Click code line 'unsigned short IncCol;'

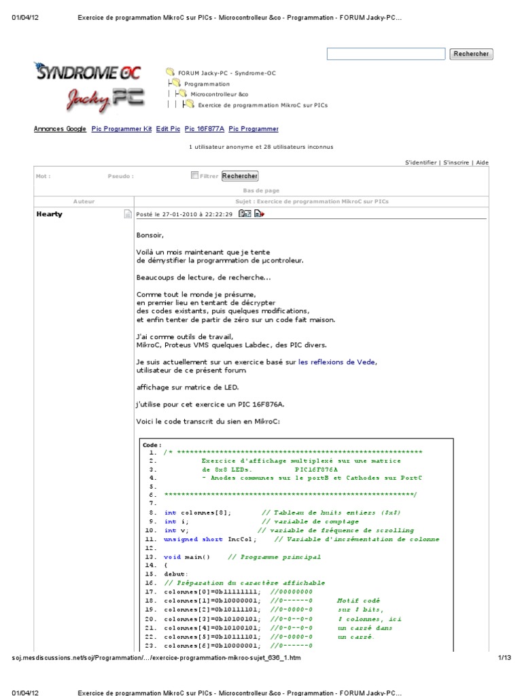click(x=210, y=539)
